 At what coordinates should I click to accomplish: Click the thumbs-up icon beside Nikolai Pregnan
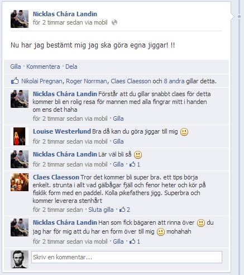[x=15, y=81]
